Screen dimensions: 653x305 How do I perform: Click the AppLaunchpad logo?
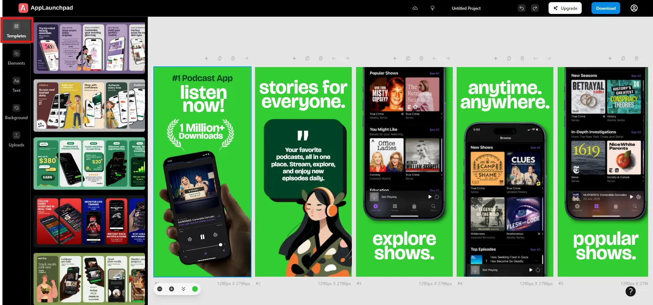click(46, 8)
